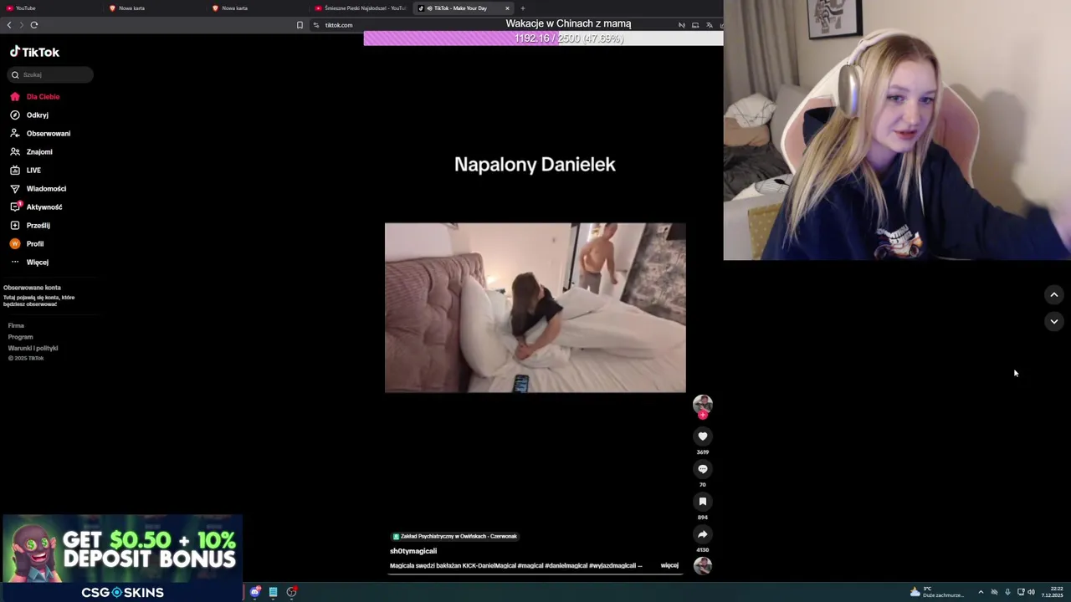1071x602 pixels.
Task: Select Prześlij to upload a video
Action: [38, 226]
